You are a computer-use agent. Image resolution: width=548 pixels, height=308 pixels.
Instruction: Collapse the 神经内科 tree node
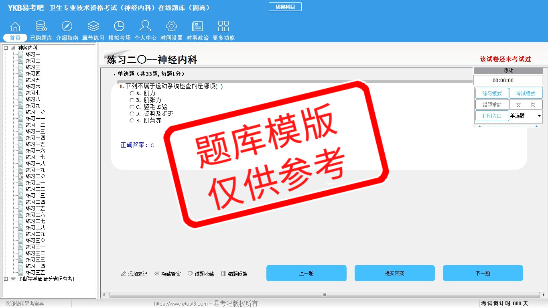(6, 48)
